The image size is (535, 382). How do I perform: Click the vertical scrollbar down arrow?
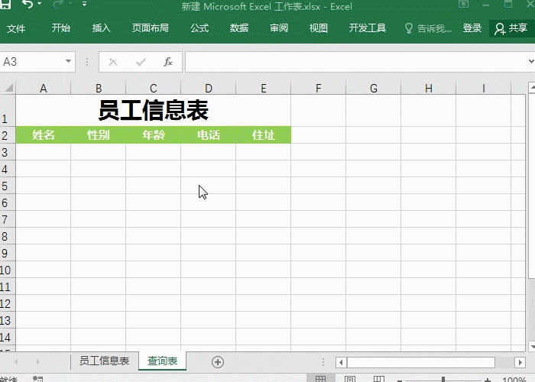tap(532, 346)
